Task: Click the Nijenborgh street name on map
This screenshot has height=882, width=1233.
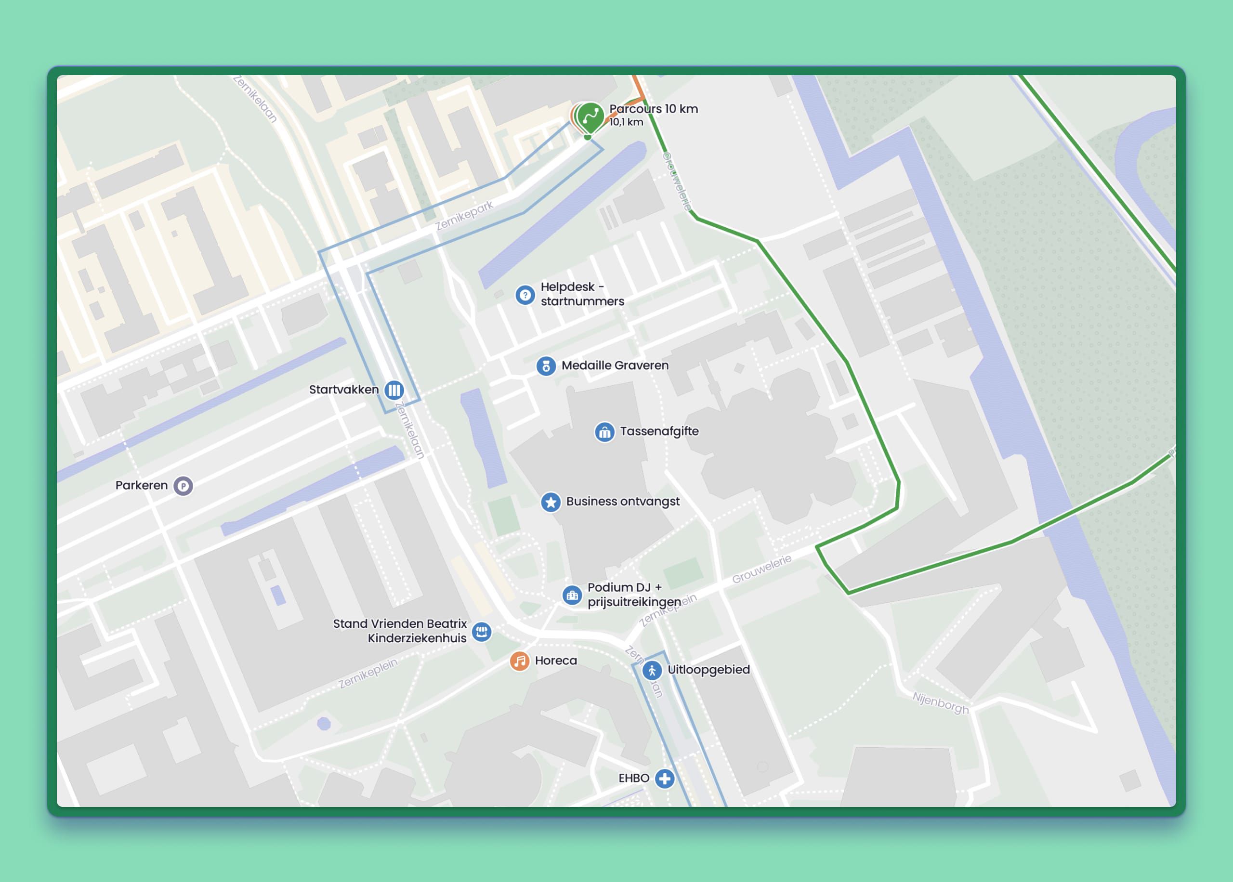Action: point(940,703)
